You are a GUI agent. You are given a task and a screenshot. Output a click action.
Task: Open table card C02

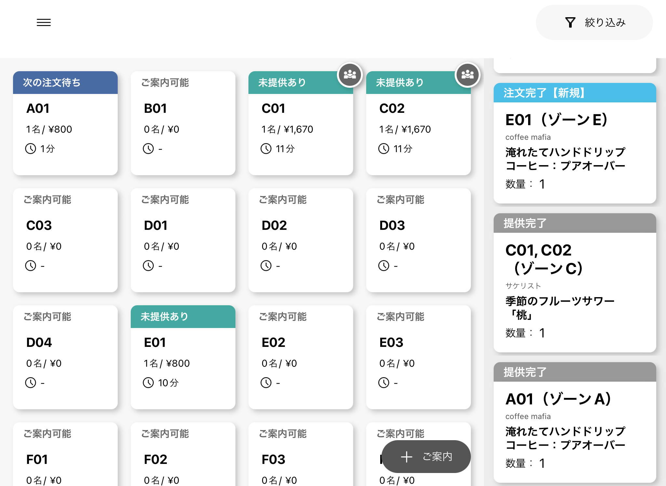pos(419,123)
